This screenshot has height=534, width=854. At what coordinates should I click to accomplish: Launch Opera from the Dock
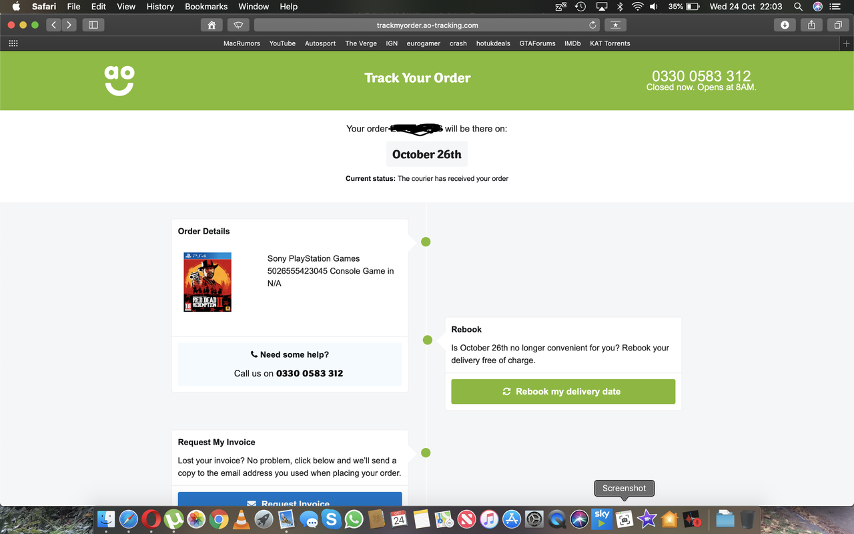coord(151,519)
